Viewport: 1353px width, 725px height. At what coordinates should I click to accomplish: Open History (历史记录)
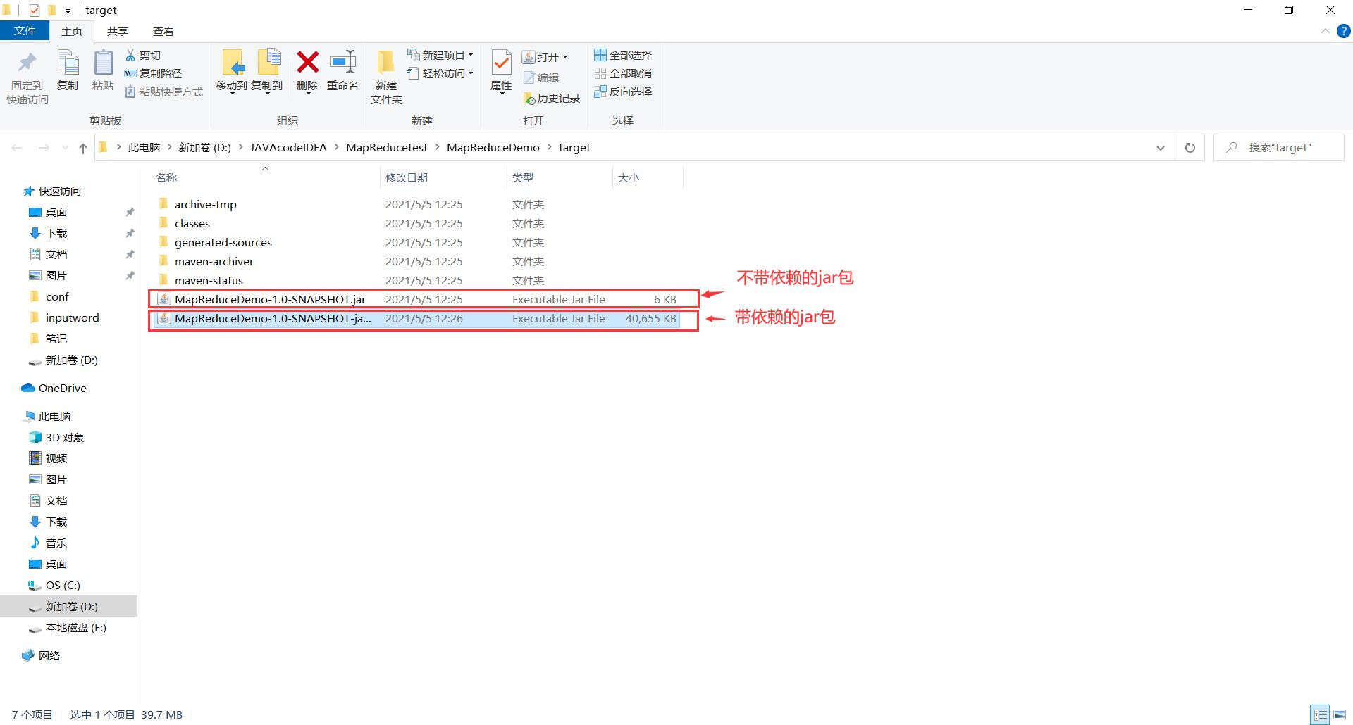point(551,98)
